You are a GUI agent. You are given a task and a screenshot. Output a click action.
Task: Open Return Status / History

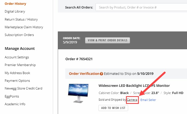tap(21, 19)
